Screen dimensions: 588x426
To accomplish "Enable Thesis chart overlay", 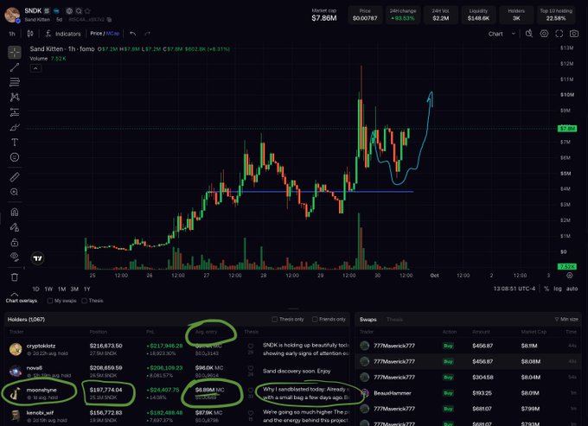I will (85, 301).
